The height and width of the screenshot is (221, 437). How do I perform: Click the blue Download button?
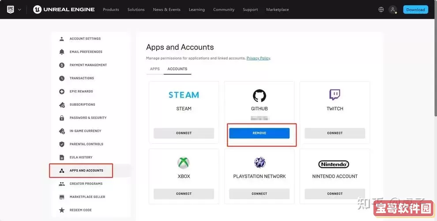tap(415, 9)
